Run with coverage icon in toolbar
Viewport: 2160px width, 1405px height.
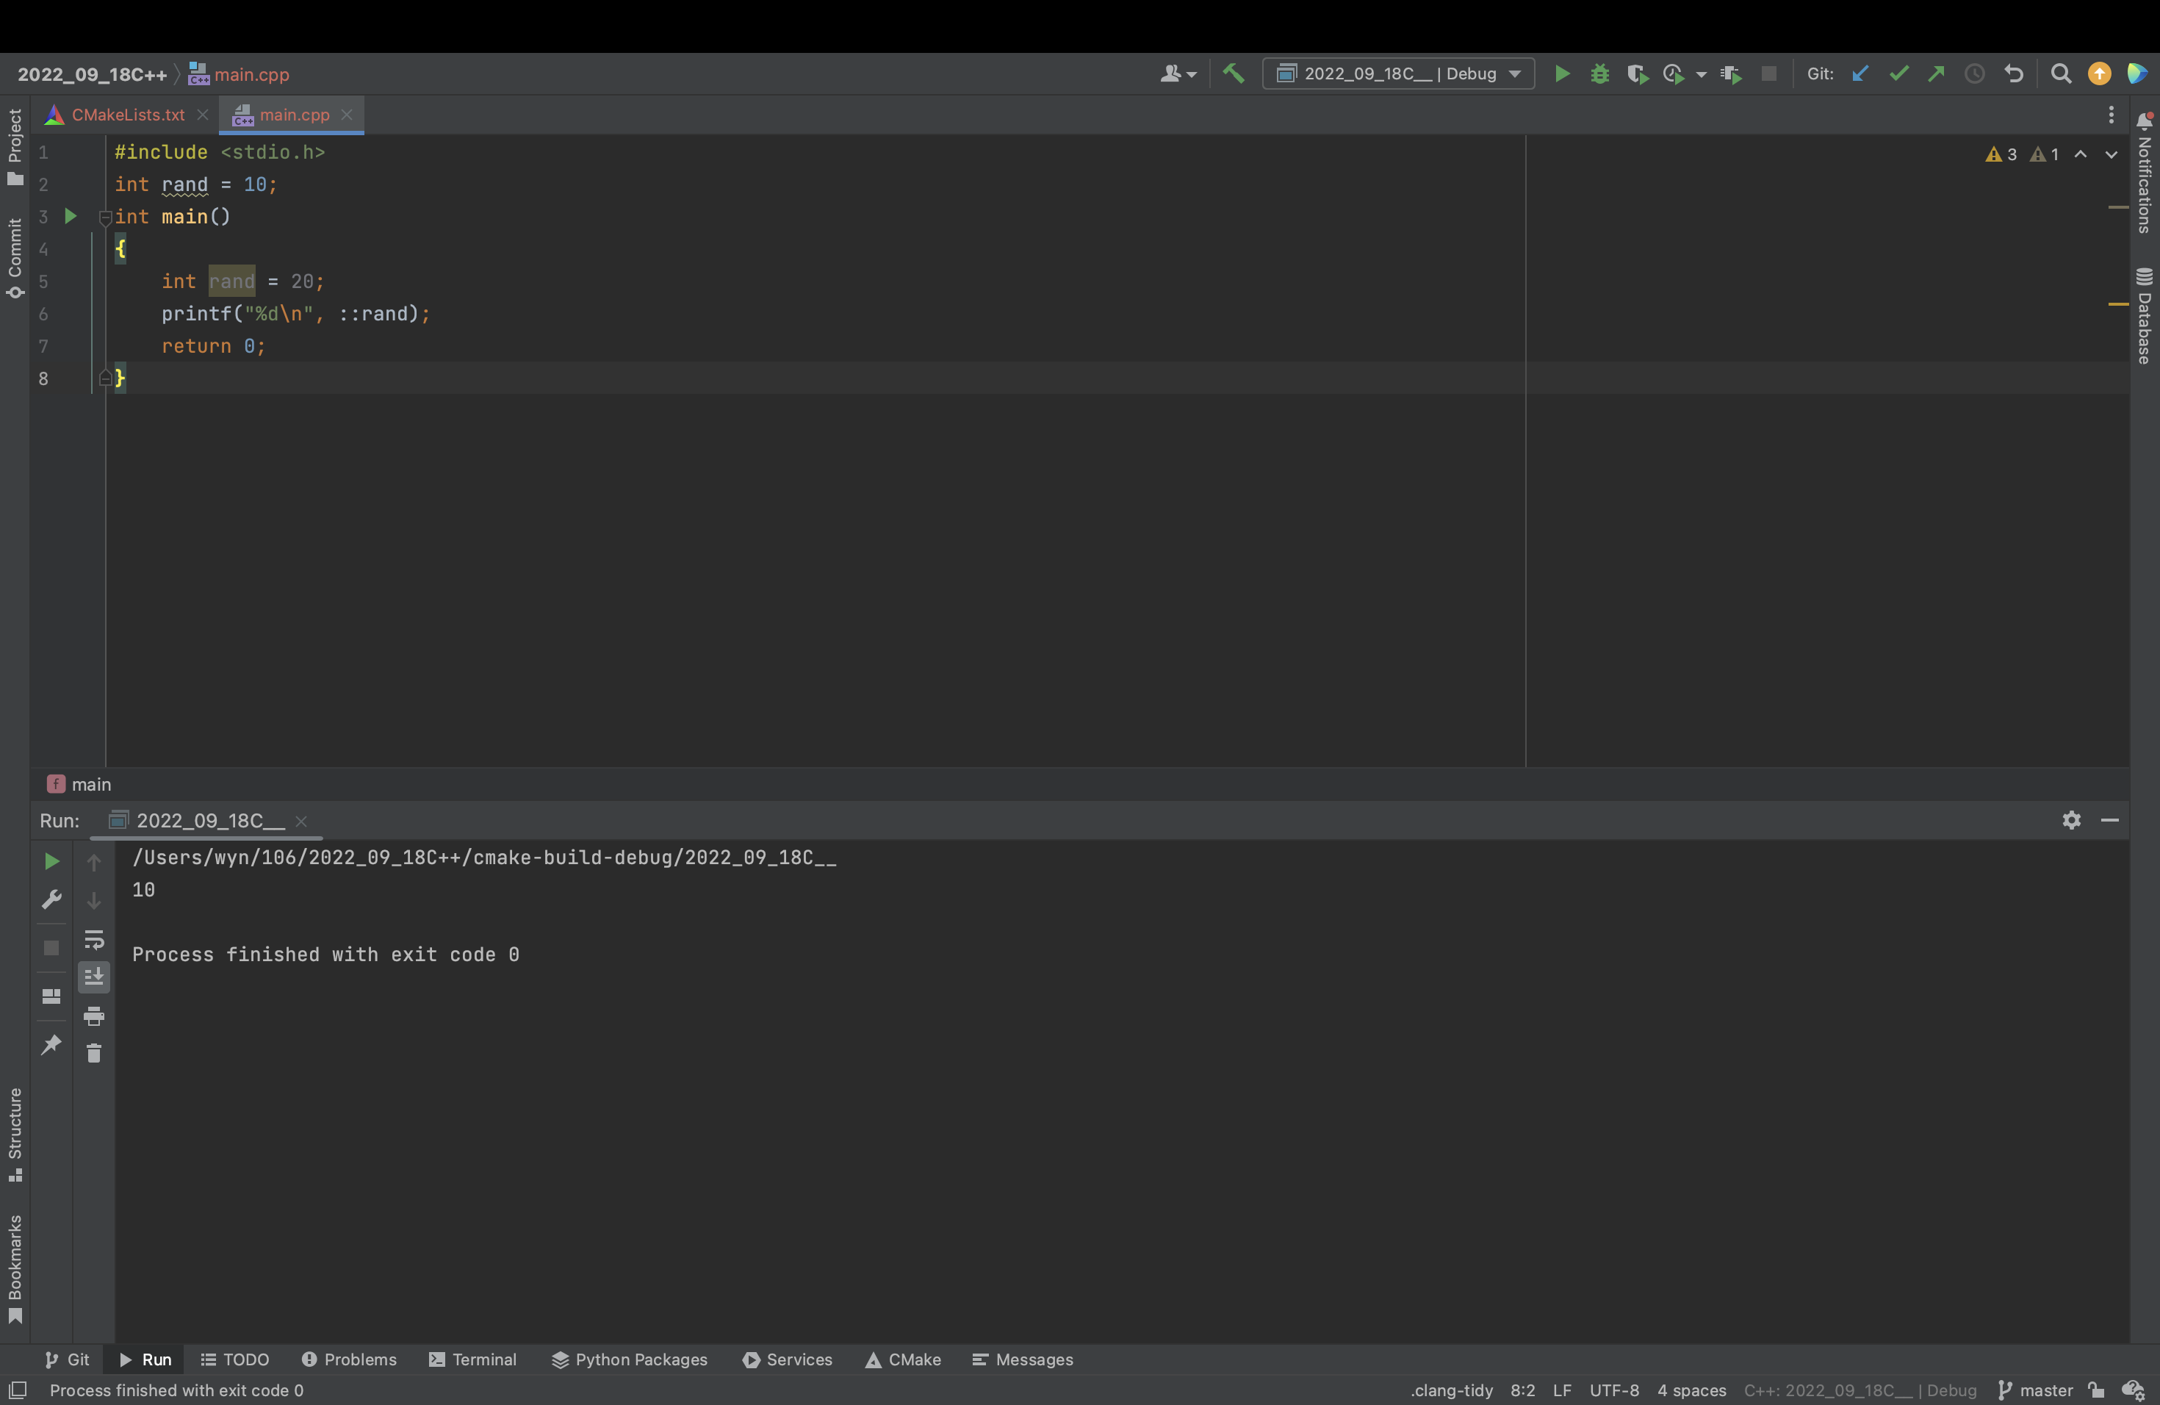[1637, 73]
